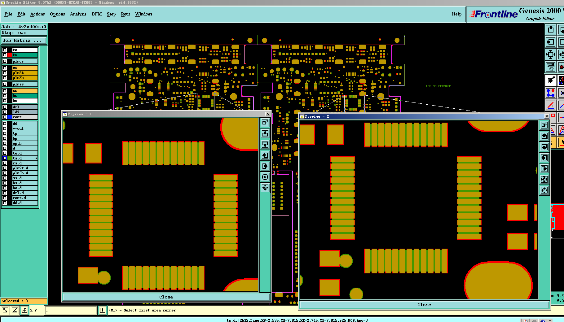Click the blue color swatch of layer rout
This screenshot has width=564, height=322.
pyautogui.click(x=10, y=117)
